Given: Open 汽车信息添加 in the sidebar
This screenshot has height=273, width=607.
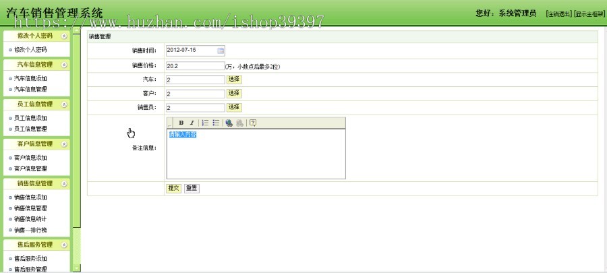Looking at the screenshot, I should coord(30,78).
